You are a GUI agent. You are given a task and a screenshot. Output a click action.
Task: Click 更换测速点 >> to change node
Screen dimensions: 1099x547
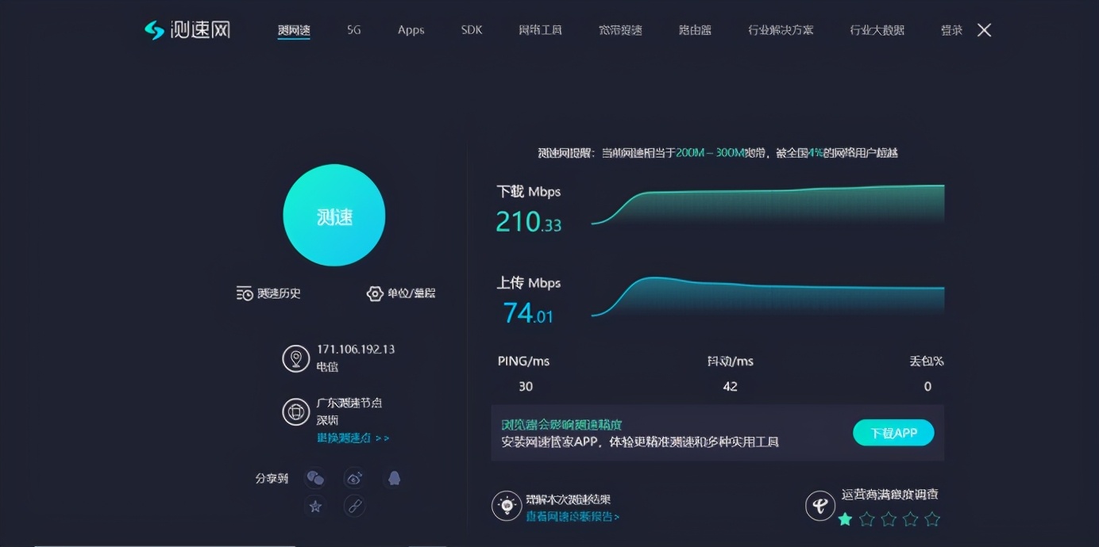353,438
